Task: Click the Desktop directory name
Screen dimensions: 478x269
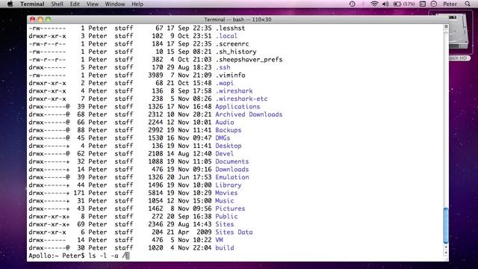Action: click(x=229, y=146)
